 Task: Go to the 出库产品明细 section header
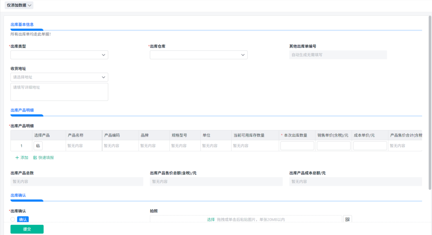22,110
